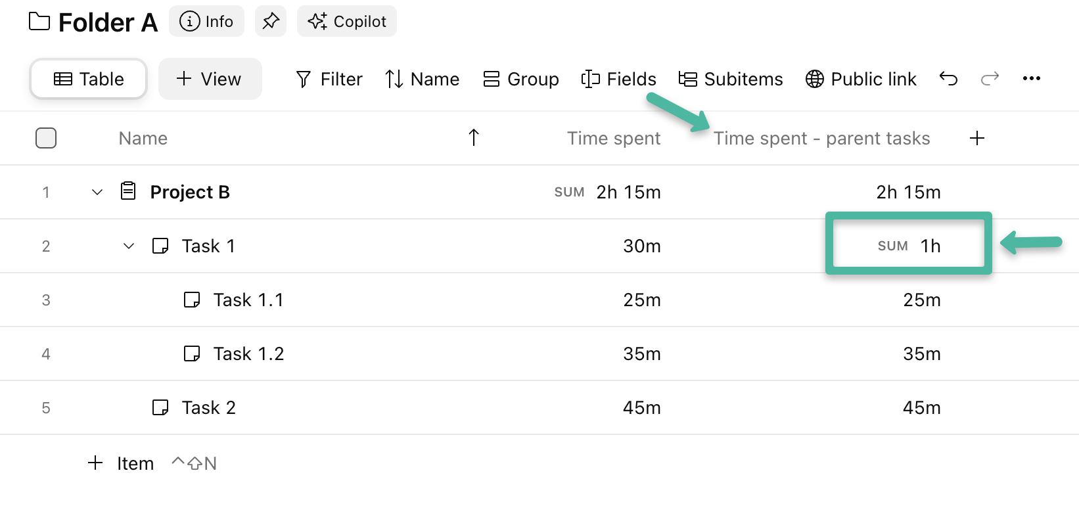The width and height of the screenshot is (1079, 523).
Task: Click the Project B clipboard icon
Action: [x=129, y=191]
